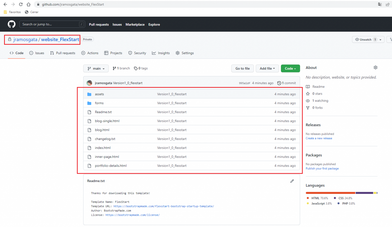
Task: Expand the Add file dropdown
Action: (267, 68)
